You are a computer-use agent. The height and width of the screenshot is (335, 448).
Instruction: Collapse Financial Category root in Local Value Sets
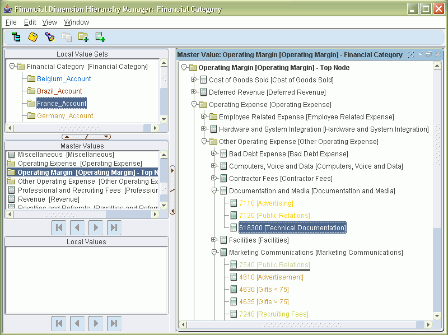click(12, 66)
